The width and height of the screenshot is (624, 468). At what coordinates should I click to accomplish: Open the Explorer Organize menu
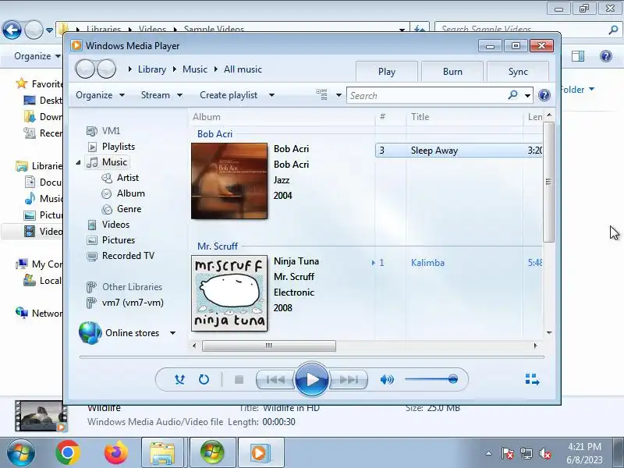point(37,56)
